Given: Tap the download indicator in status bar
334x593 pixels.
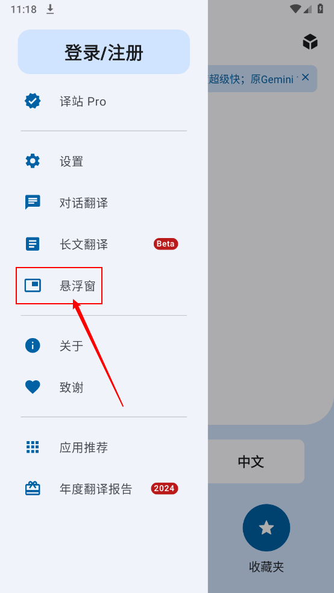Looking at the screenshot, I should tap(50, 10).
